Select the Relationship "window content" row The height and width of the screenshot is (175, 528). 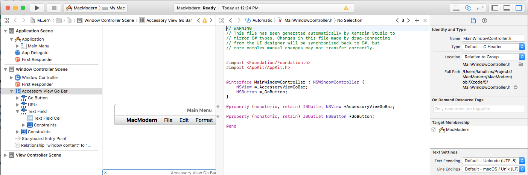pos(52,145)
